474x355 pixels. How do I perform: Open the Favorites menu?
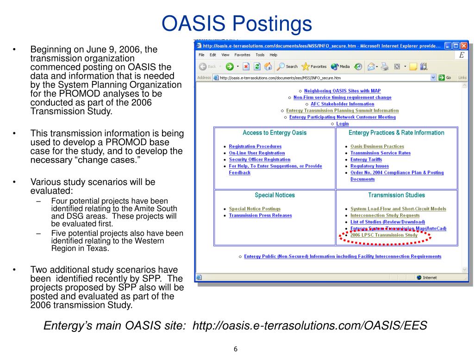point(242,55)
